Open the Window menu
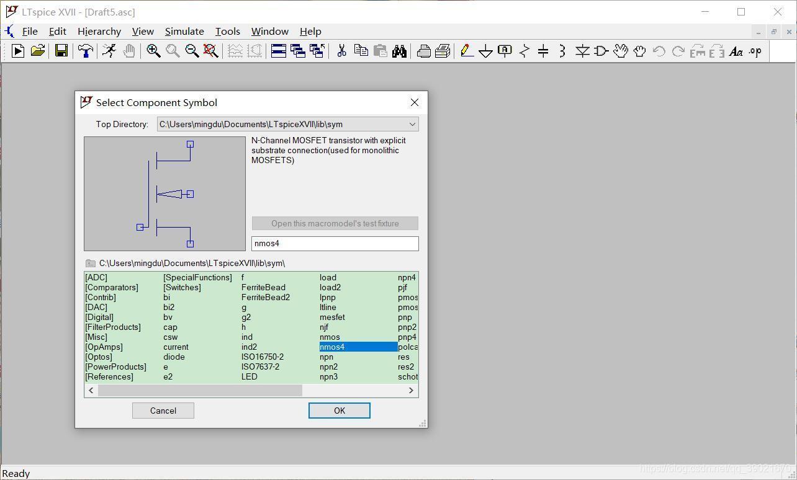 coord(269,31)
